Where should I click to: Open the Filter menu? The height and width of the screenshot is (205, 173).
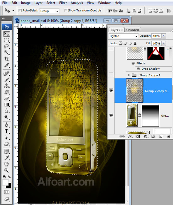(x=63, y=3)
